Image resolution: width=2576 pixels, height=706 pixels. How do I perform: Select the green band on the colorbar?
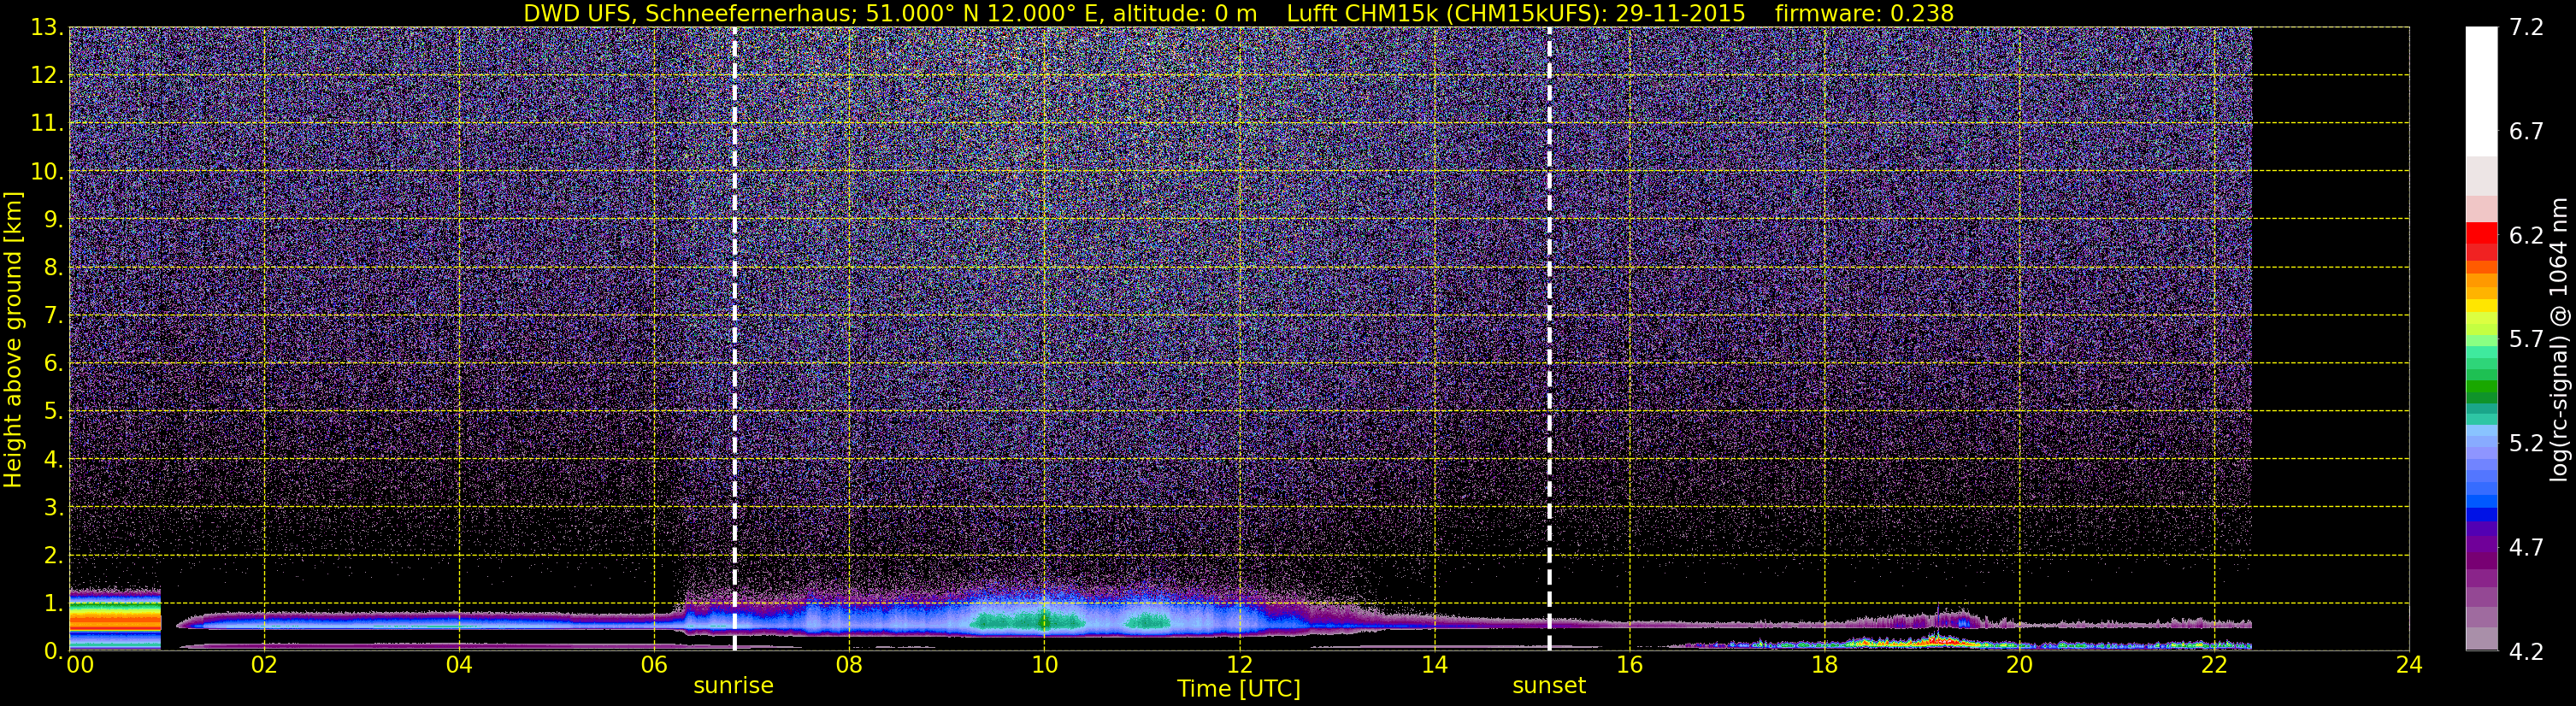[2481, 390]
